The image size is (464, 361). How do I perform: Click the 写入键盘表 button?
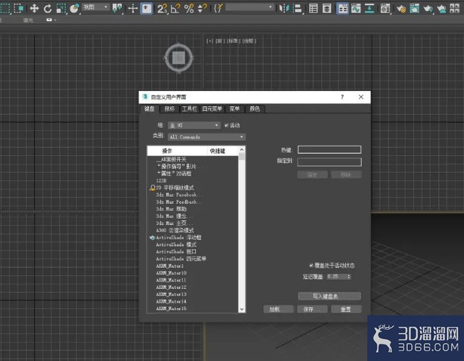pos(329,296)
